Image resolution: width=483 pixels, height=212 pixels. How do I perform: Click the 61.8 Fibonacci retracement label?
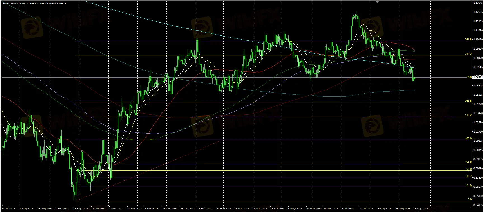469,162
